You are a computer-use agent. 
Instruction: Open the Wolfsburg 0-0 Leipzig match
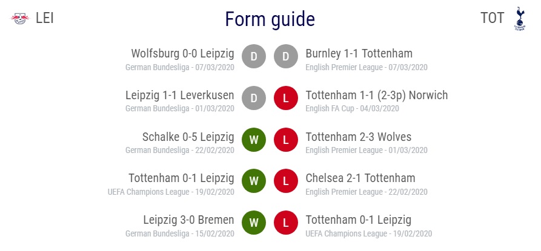coord(182,54)
